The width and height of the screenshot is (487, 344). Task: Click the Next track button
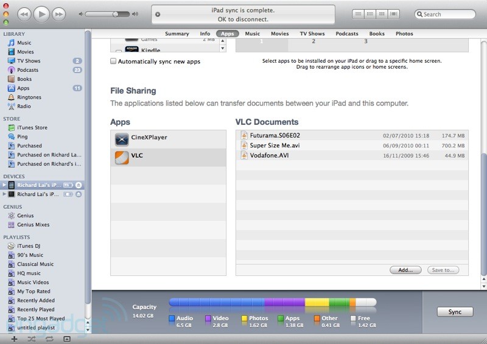point(58,14)
